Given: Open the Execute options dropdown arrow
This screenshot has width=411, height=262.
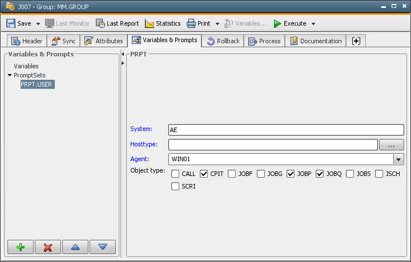Looking at the screenshot, I should coord(313,24).
